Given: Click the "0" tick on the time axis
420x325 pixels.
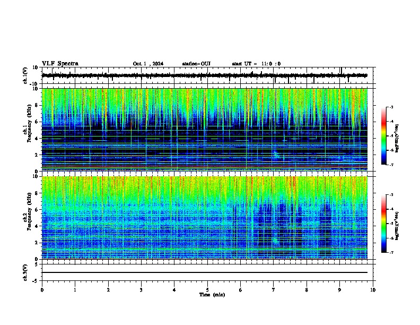Looking at the screenshot, I should click(42, 290).
